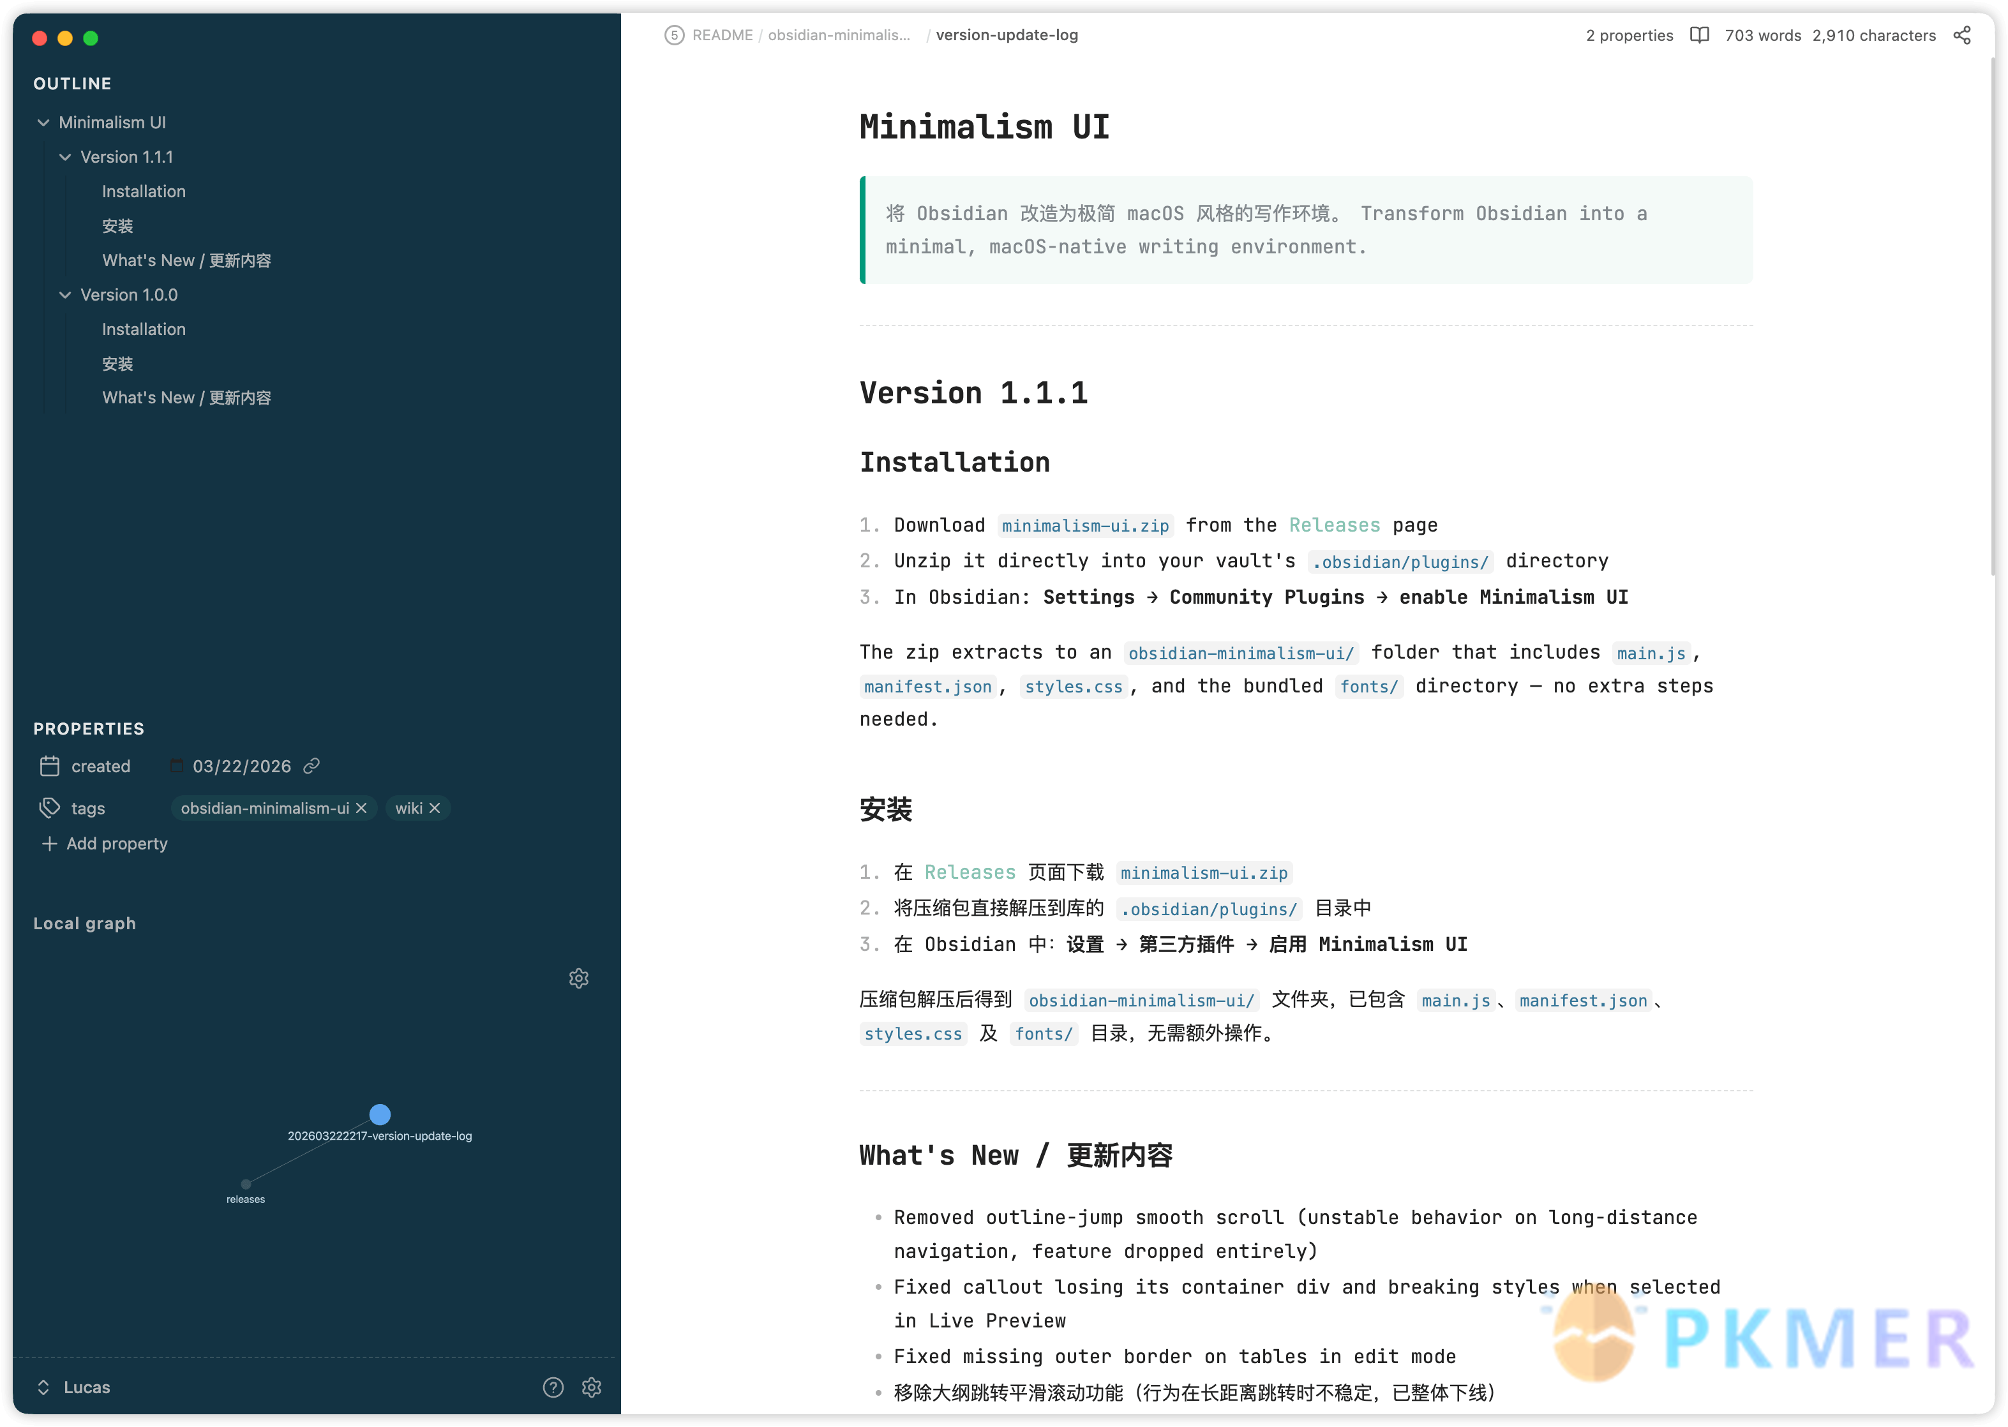Click the vertical scrollbar of the note

point(1993,317)
